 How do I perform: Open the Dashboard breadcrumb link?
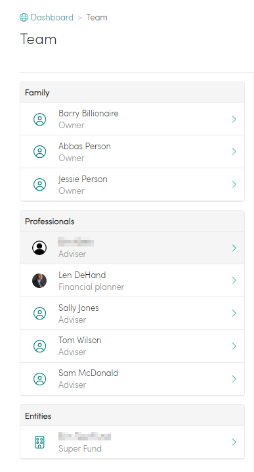[x=52, y=18]
